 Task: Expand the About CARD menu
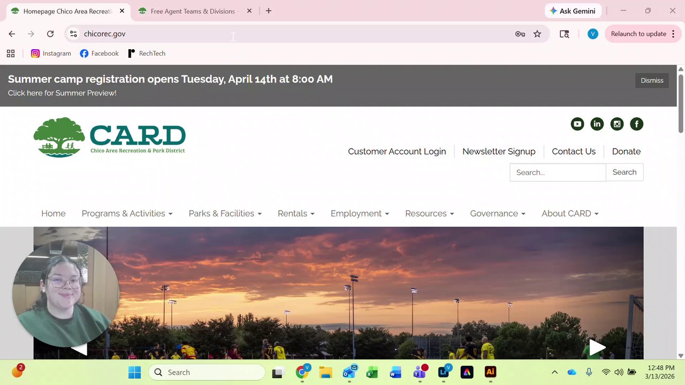click(x=570, y=213)
